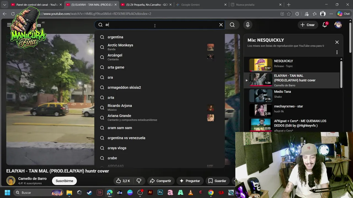Open Edge favorites list icon
This screenshot has height=198, width=353.
315,14
